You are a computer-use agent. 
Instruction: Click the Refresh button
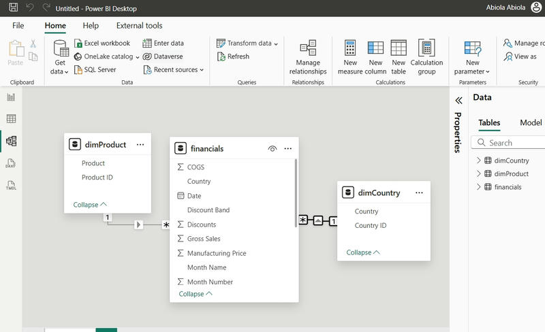[233, 56]
